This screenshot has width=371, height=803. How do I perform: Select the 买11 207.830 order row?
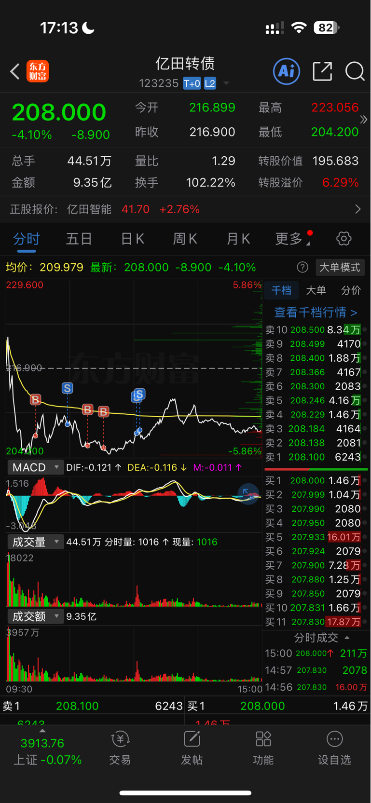pyautogui.click(x=316, y=622)
